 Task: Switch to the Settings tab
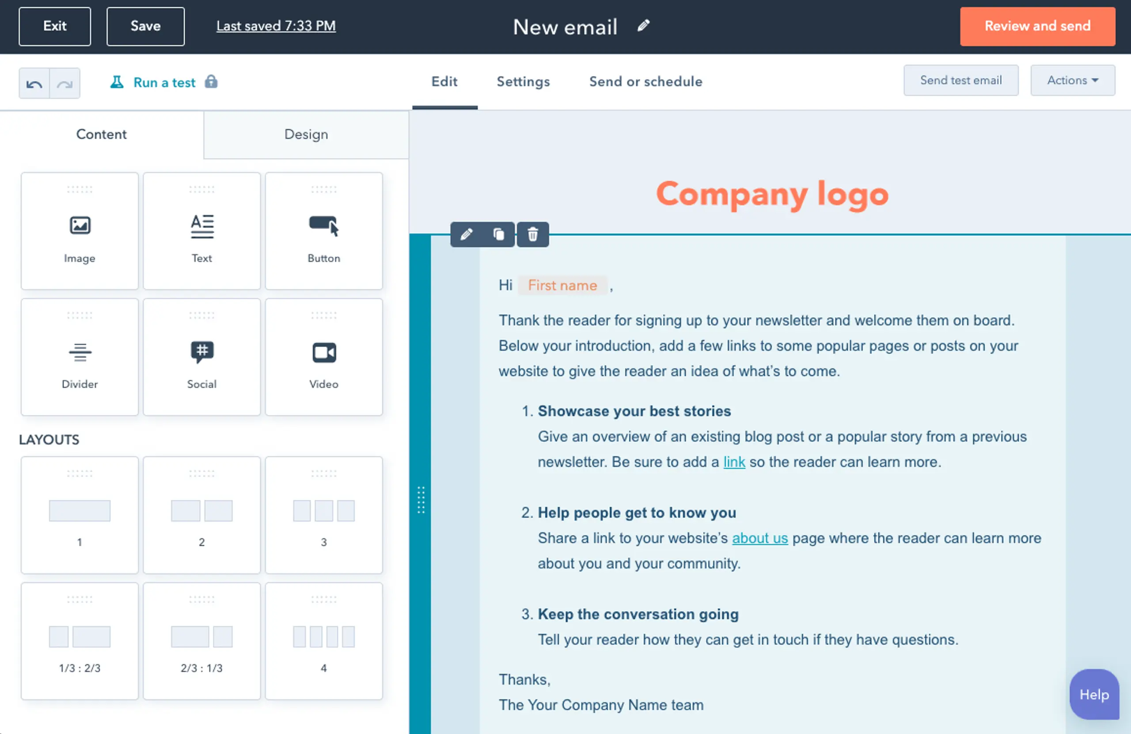523,81
